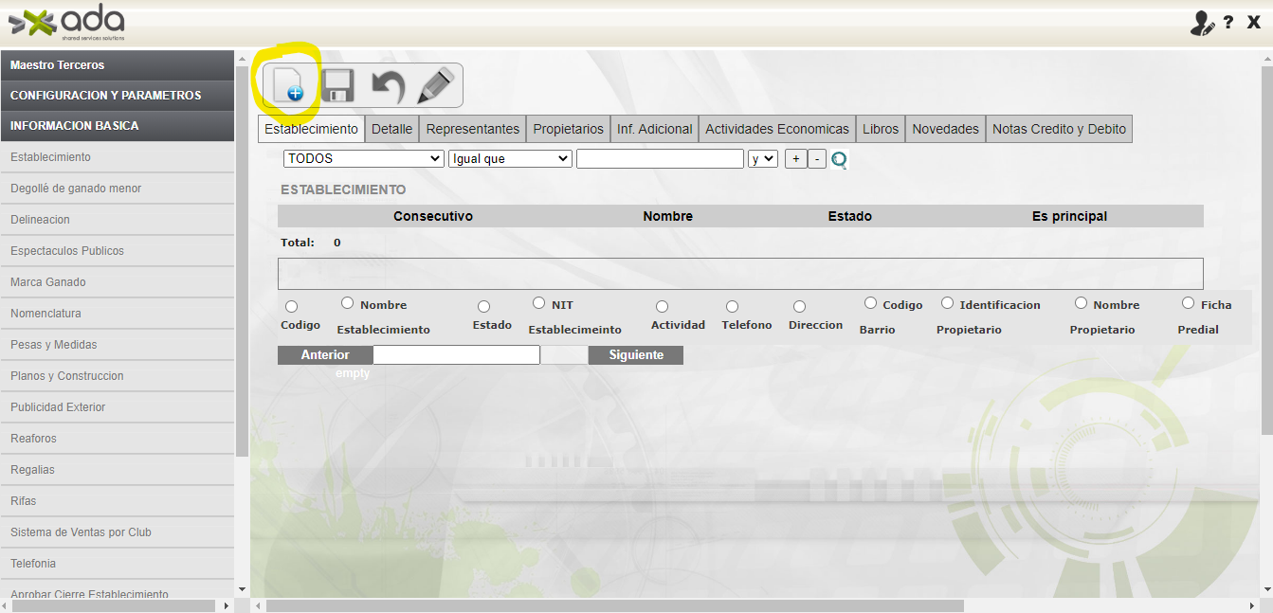
Task: Select the Codigo radio button
Action: coord(291,307)
